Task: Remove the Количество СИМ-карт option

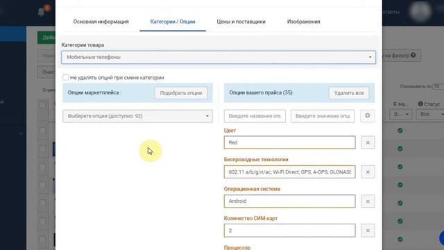Action: pos(368,231)
